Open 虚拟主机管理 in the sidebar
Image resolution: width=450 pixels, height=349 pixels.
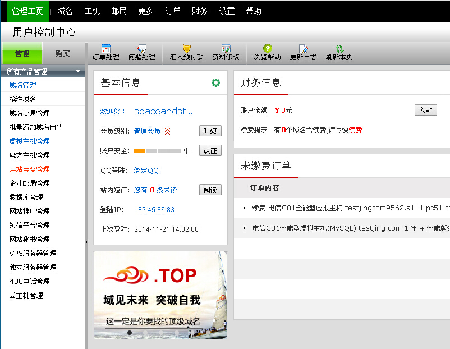pos(29,141)
